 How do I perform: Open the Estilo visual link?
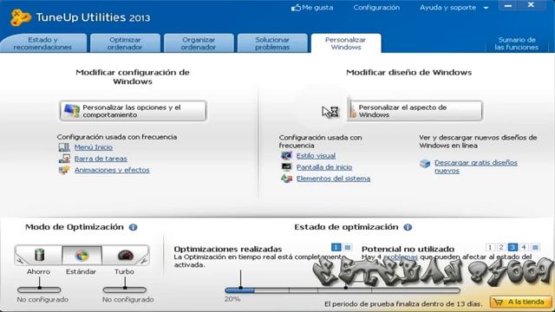tap(316, 156)
